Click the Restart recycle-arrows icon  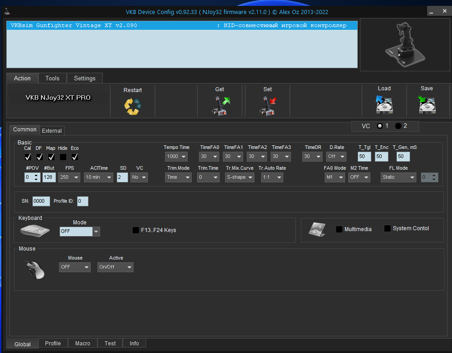point(133,107)
